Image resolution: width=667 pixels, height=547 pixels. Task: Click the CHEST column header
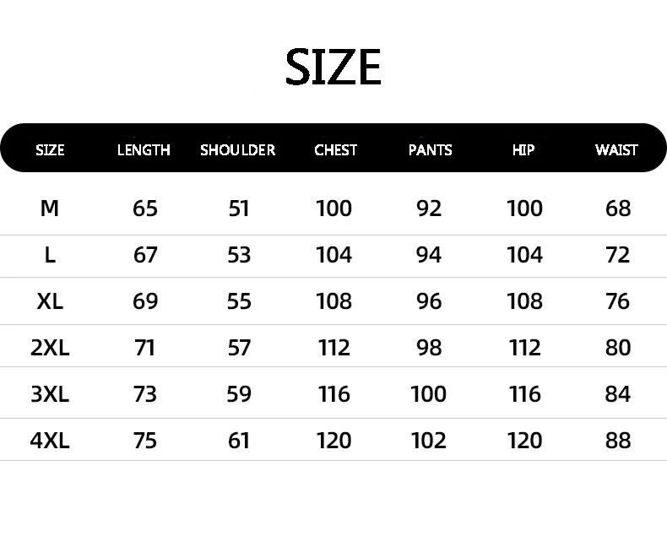tap(335, 150)
